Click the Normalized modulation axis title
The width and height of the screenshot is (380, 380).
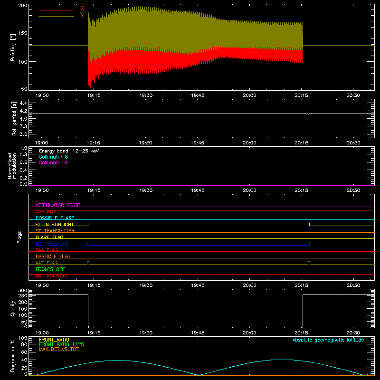pos(12,166)
